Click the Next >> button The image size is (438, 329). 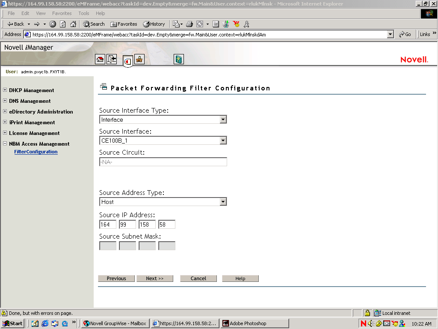click(155, 278)
